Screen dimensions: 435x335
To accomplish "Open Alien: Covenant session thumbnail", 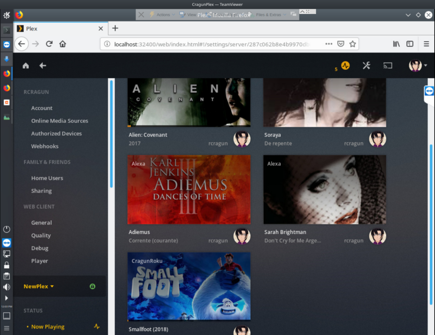I will pyautogui.click(x=189, y=102).
